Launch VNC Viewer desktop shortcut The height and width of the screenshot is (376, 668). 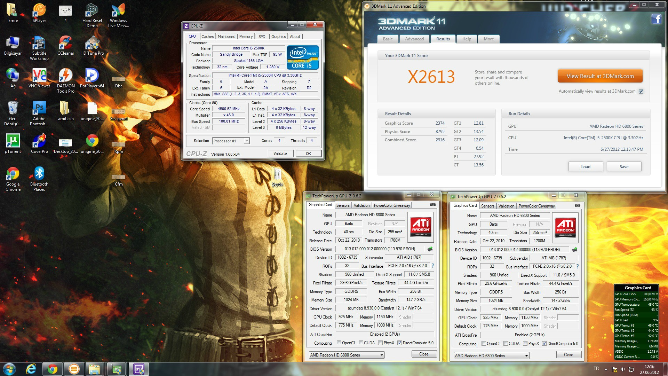coord(39,79)
